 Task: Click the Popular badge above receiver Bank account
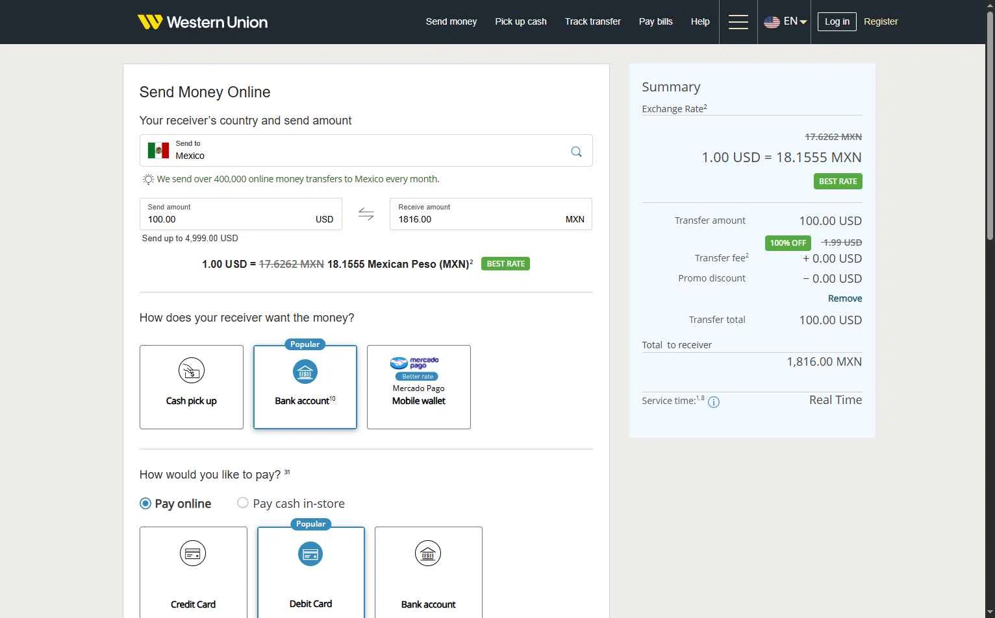point(305,344)
